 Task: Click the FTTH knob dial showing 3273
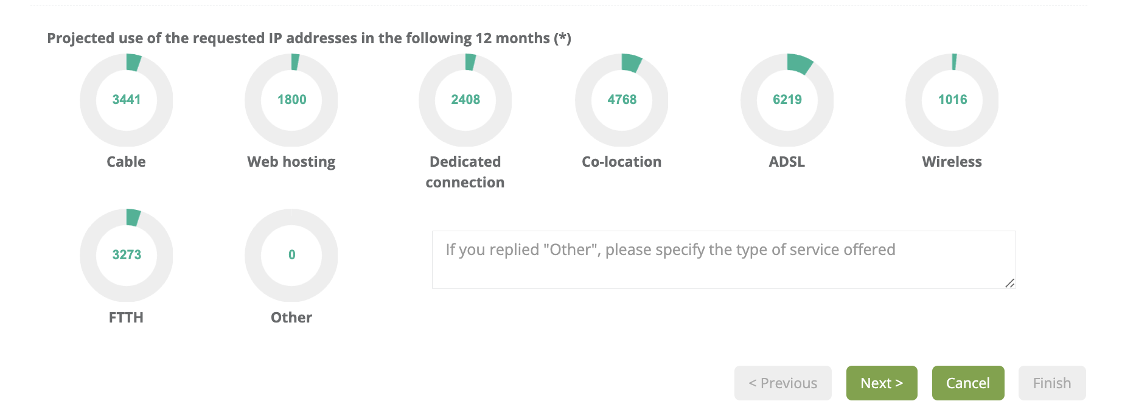[127, 255]
